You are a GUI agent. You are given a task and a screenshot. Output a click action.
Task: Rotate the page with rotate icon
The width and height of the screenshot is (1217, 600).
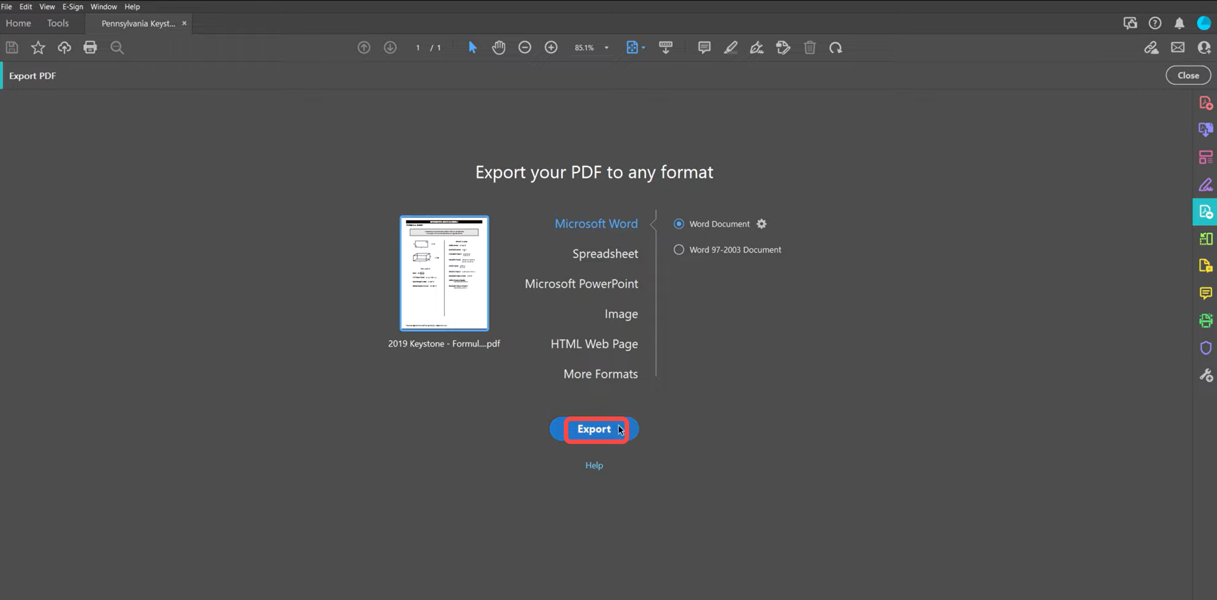[836, 48]
